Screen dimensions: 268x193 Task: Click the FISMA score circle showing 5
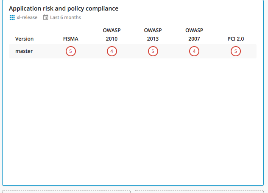[71, 51]
